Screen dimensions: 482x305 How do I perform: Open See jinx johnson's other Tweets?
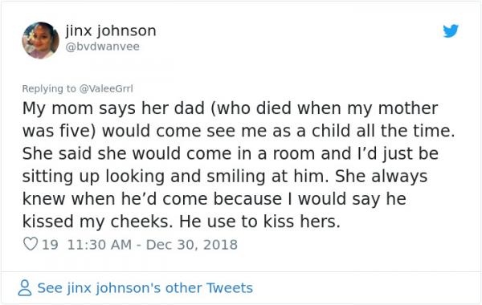point(145,288)
